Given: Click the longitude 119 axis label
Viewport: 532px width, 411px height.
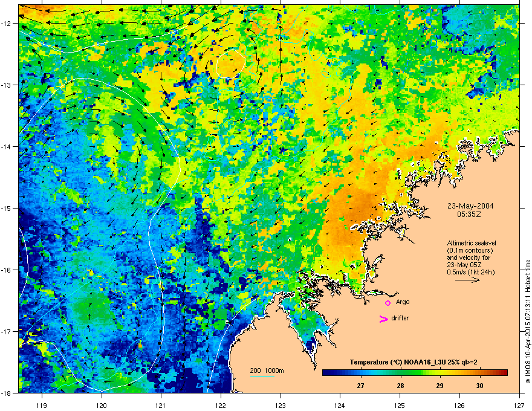Looking at the screenshot, I should pyautogui.click(x=42, y=406).
